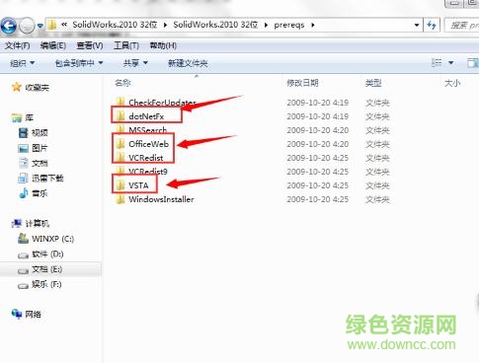Go back with the blue Back arrow
Viewport: 479px width, 363px height.
[9, 26]
